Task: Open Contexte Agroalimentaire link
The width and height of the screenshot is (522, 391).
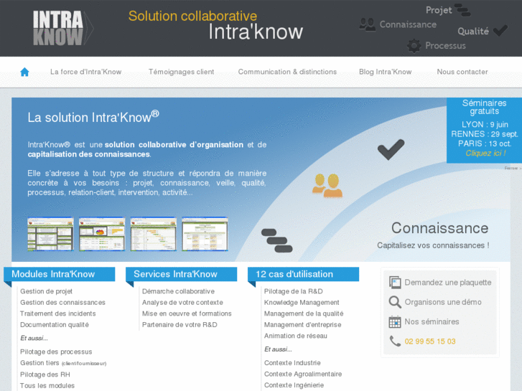Action: point(303,374)
